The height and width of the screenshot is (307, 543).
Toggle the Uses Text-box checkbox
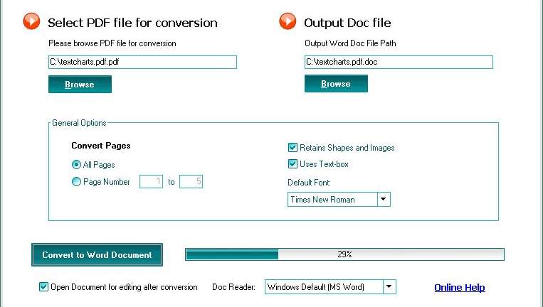[292, 164]
